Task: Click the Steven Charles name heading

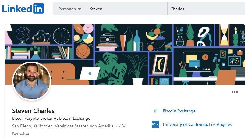Action: pyautogui.click(x=33, y=111)
